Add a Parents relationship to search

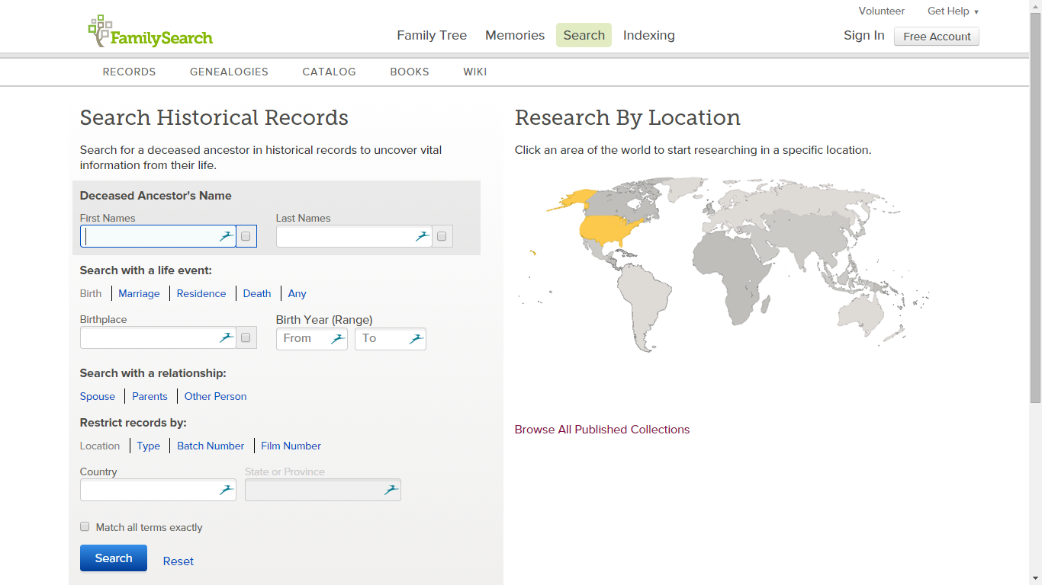150,396
